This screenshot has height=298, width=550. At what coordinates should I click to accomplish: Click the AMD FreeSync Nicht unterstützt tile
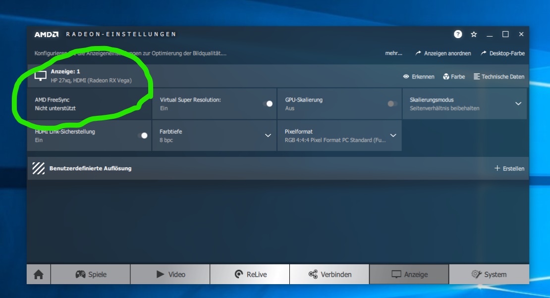tap(89, 104)
